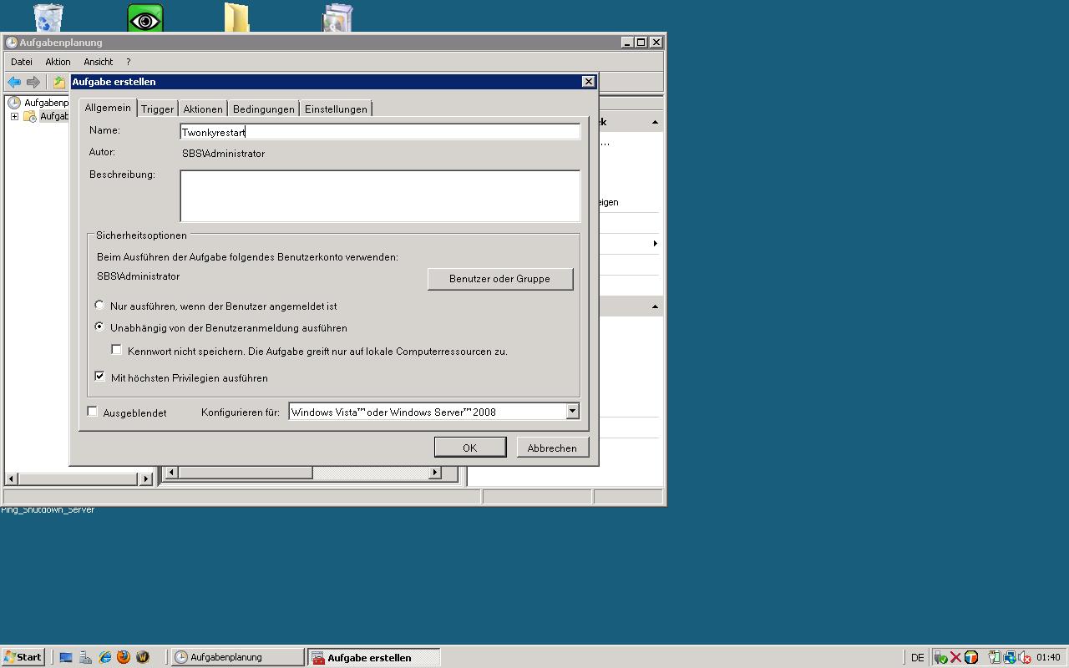The image size is (1069, 668).
Task: Confirm task creation with OK
Action: [469, 448]
